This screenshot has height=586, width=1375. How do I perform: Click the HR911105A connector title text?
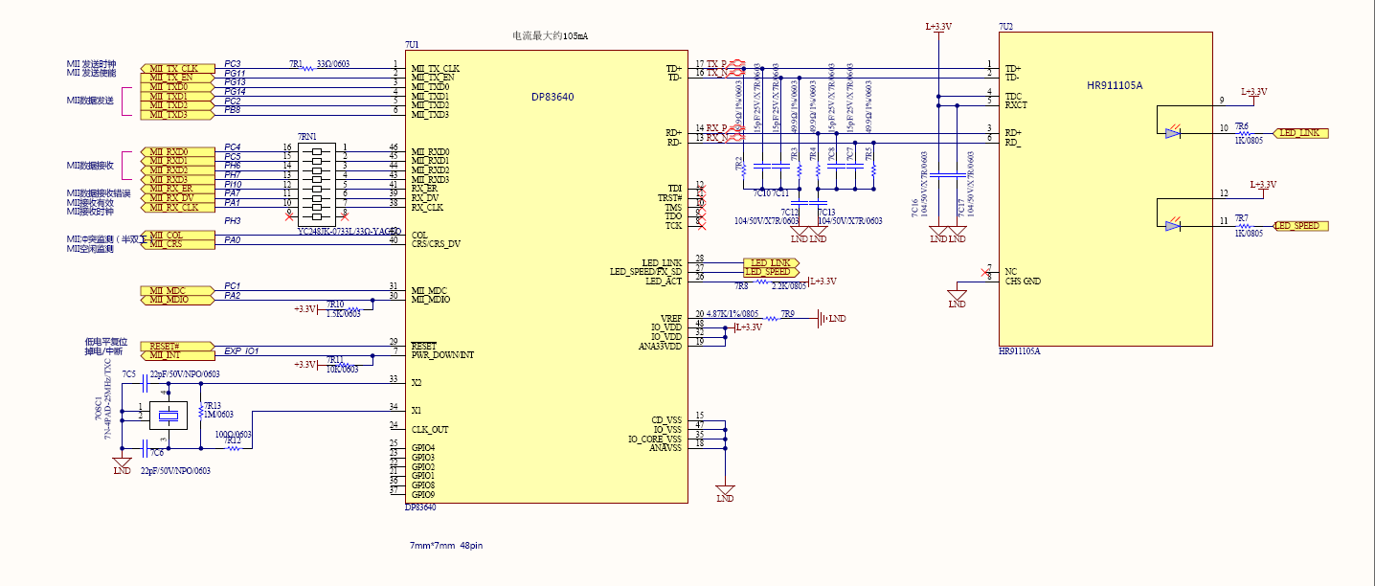1115,86
